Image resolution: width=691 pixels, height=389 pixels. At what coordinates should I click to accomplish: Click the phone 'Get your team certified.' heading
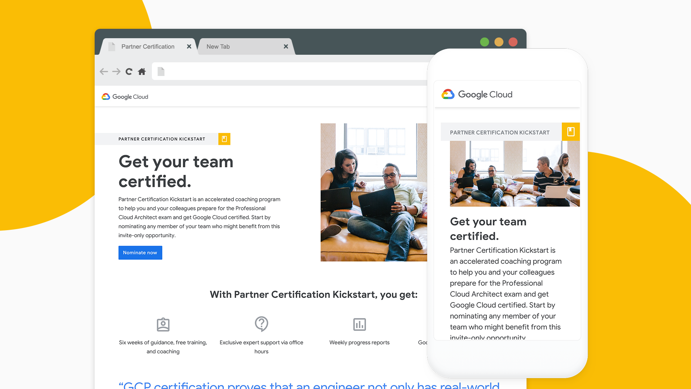point(488,229)
